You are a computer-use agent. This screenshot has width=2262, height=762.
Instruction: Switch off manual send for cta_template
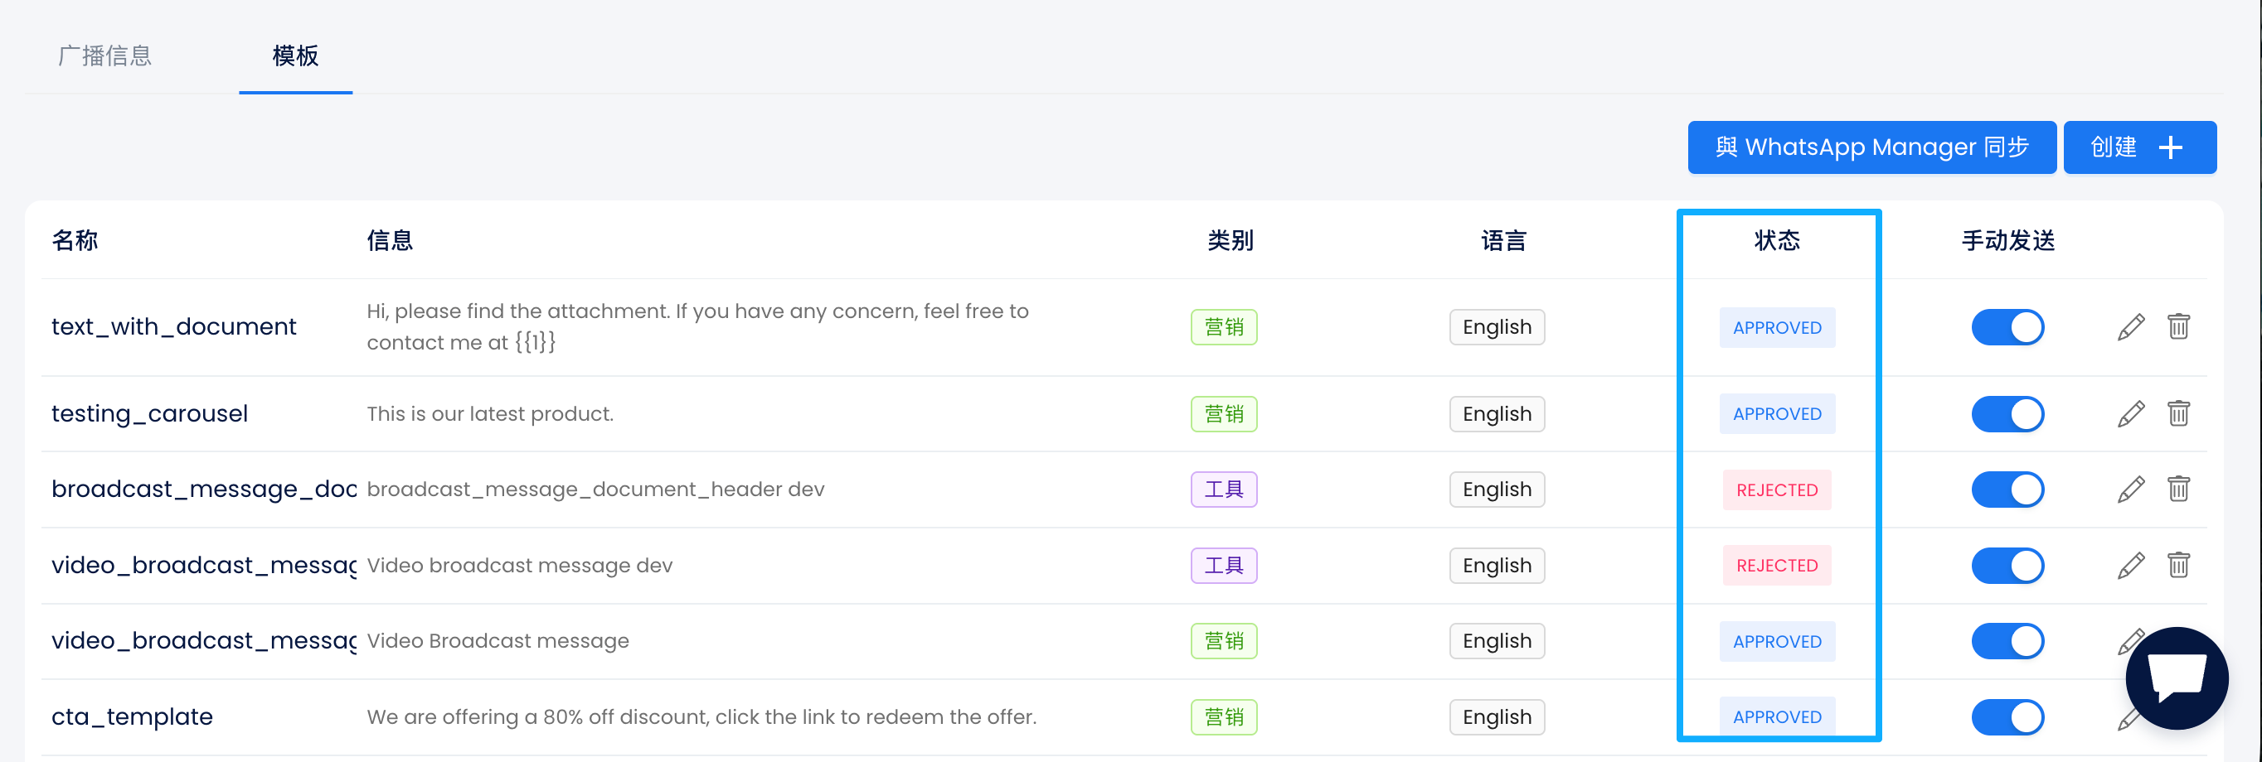[2007, 717]
